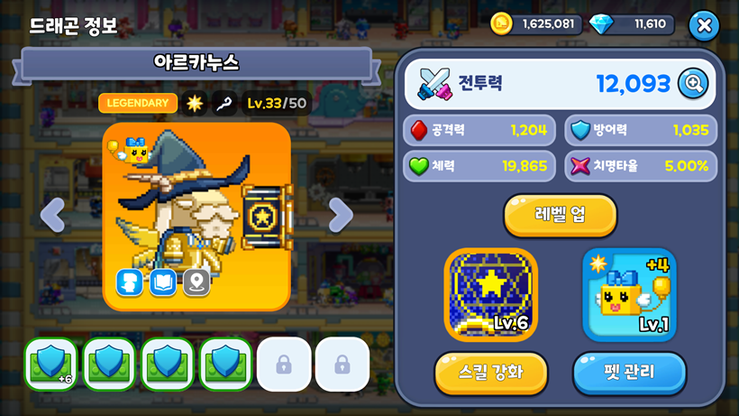Viewport: 739px width, 416px height.
Task: Tap the diamond balance 11,610
Action: click(x=633, y=24)
